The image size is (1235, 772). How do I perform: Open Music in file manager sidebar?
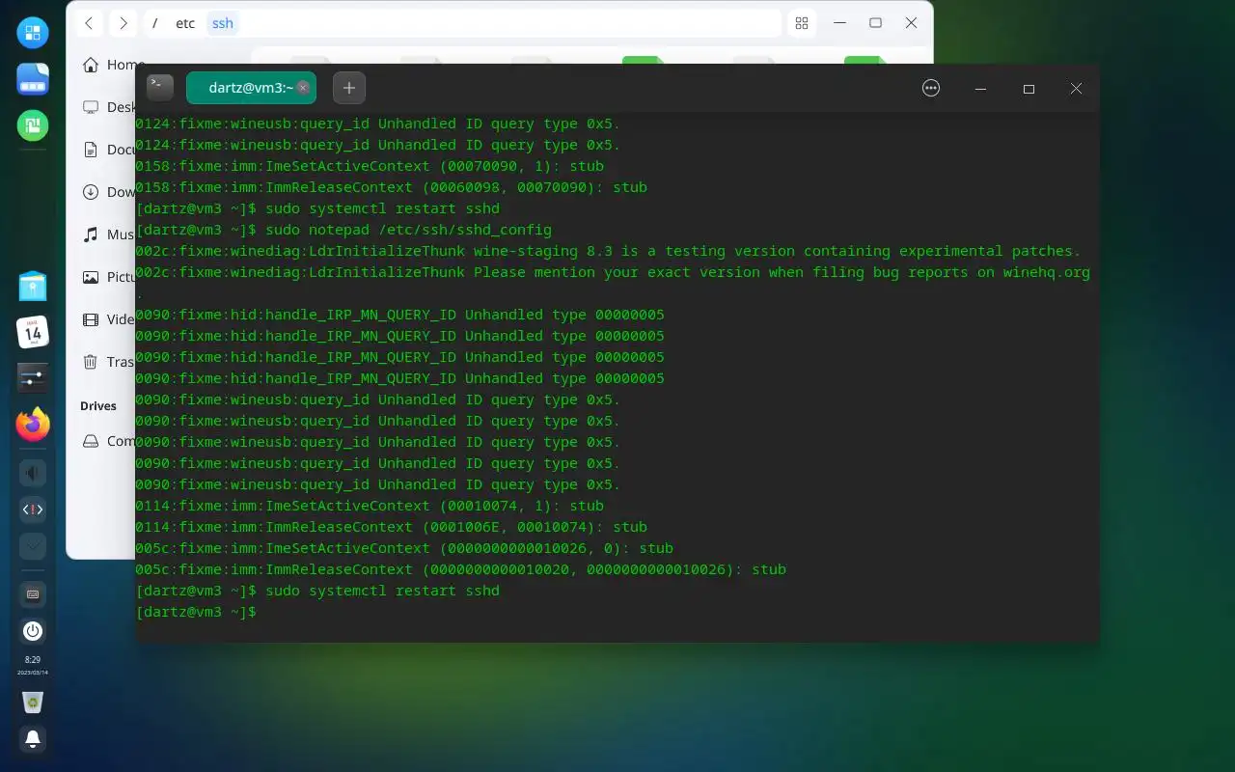(109, 234)
